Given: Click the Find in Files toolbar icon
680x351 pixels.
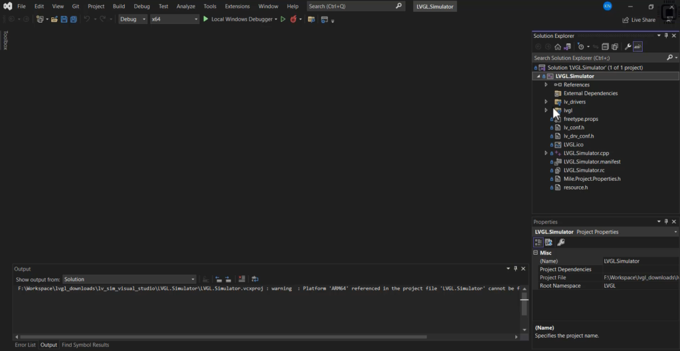Looking at the screenshot, I should pyautogui.click(x=311, y=19).
